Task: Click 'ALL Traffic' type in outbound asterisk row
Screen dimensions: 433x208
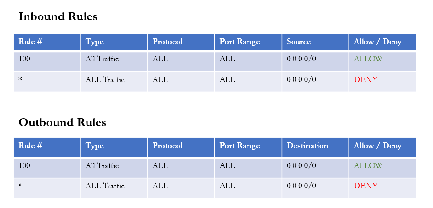Action: tap(105, 186)
